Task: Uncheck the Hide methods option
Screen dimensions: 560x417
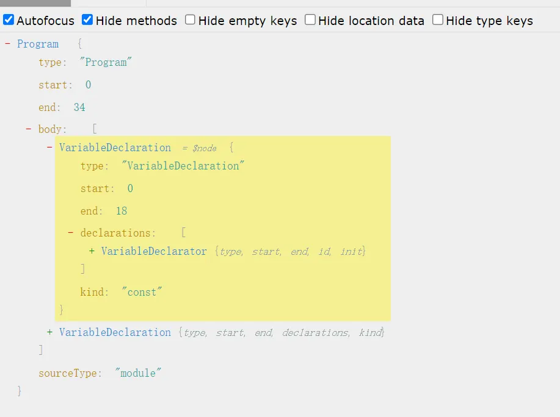Action: 88,20
